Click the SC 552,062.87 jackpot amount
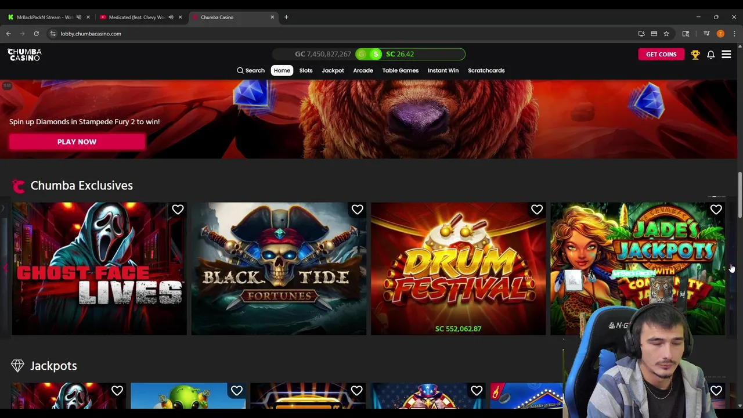Screen dimensions: 743x418 tap(458, 329)
